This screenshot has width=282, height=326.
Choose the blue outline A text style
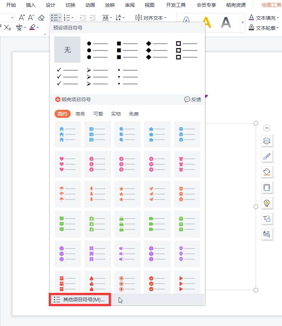tap(186, 20)
